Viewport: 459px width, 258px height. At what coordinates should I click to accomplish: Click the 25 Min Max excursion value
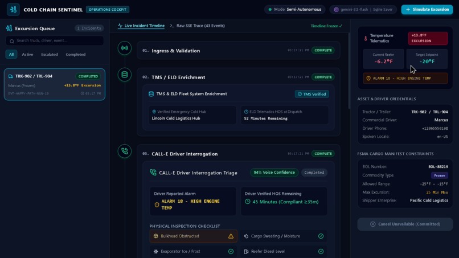437,193
